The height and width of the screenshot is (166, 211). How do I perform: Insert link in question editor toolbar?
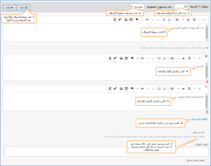(x=147, y=20)
